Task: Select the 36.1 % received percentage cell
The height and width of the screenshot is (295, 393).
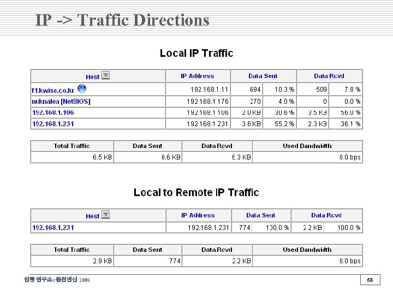Action: click(346, 123)
